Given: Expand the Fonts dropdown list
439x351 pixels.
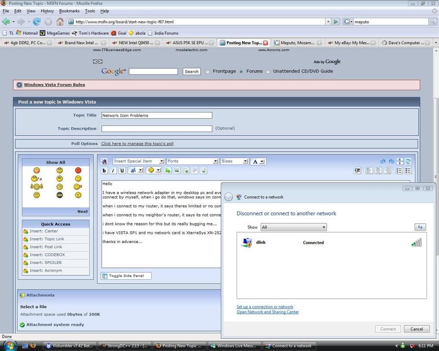Looking at the screenshot, I should (192, 161).
